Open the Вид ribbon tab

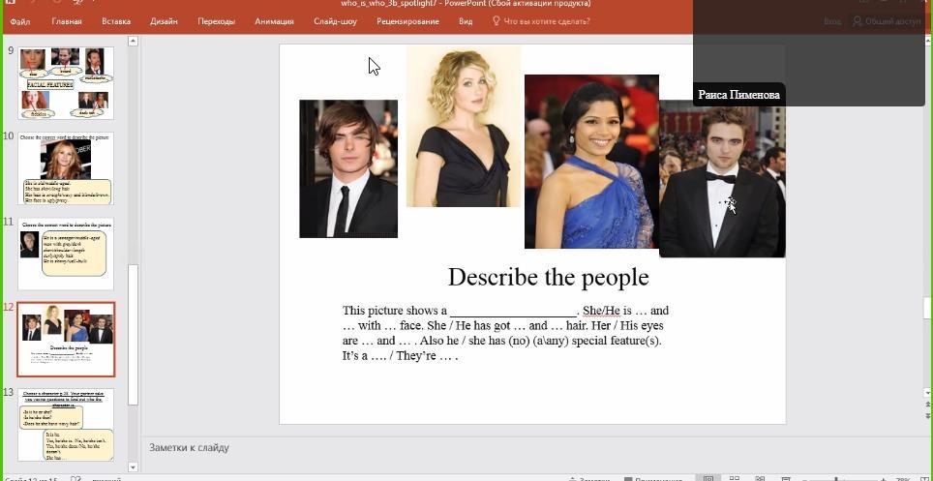[x=466, y=21]
